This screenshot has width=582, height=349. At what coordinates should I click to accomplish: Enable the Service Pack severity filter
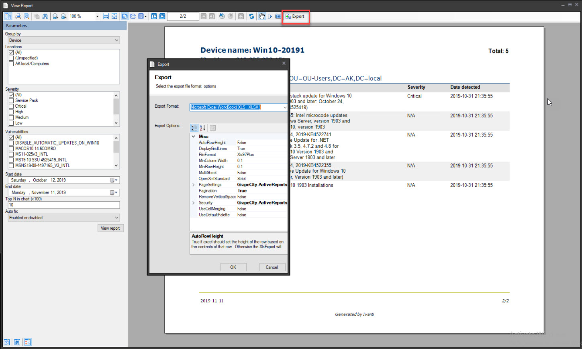pyautogui.click(x=11, y=100)
